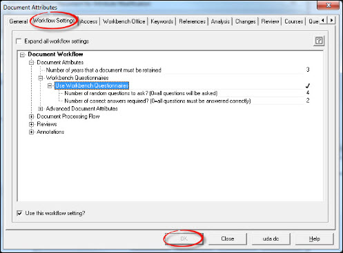The image size is (343, 253).
Task: Select the Workflow Settings tab
Action: pyautogui.click(x=54, y=21)
